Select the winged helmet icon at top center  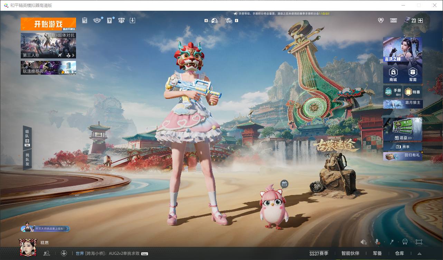pos(229,20)
